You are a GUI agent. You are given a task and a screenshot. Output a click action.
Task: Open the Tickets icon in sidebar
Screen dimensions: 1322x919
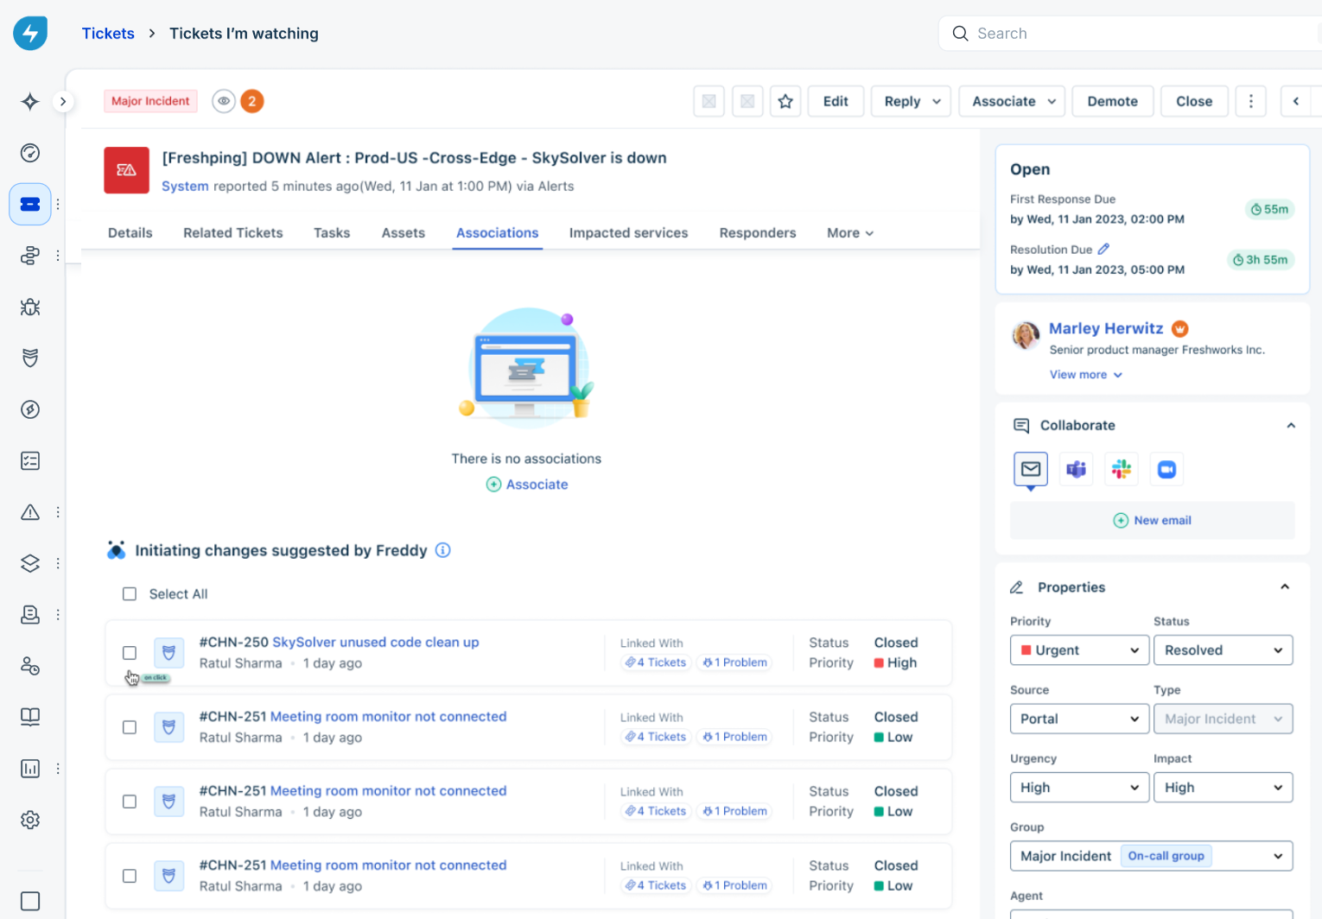[x=30, y=205]
